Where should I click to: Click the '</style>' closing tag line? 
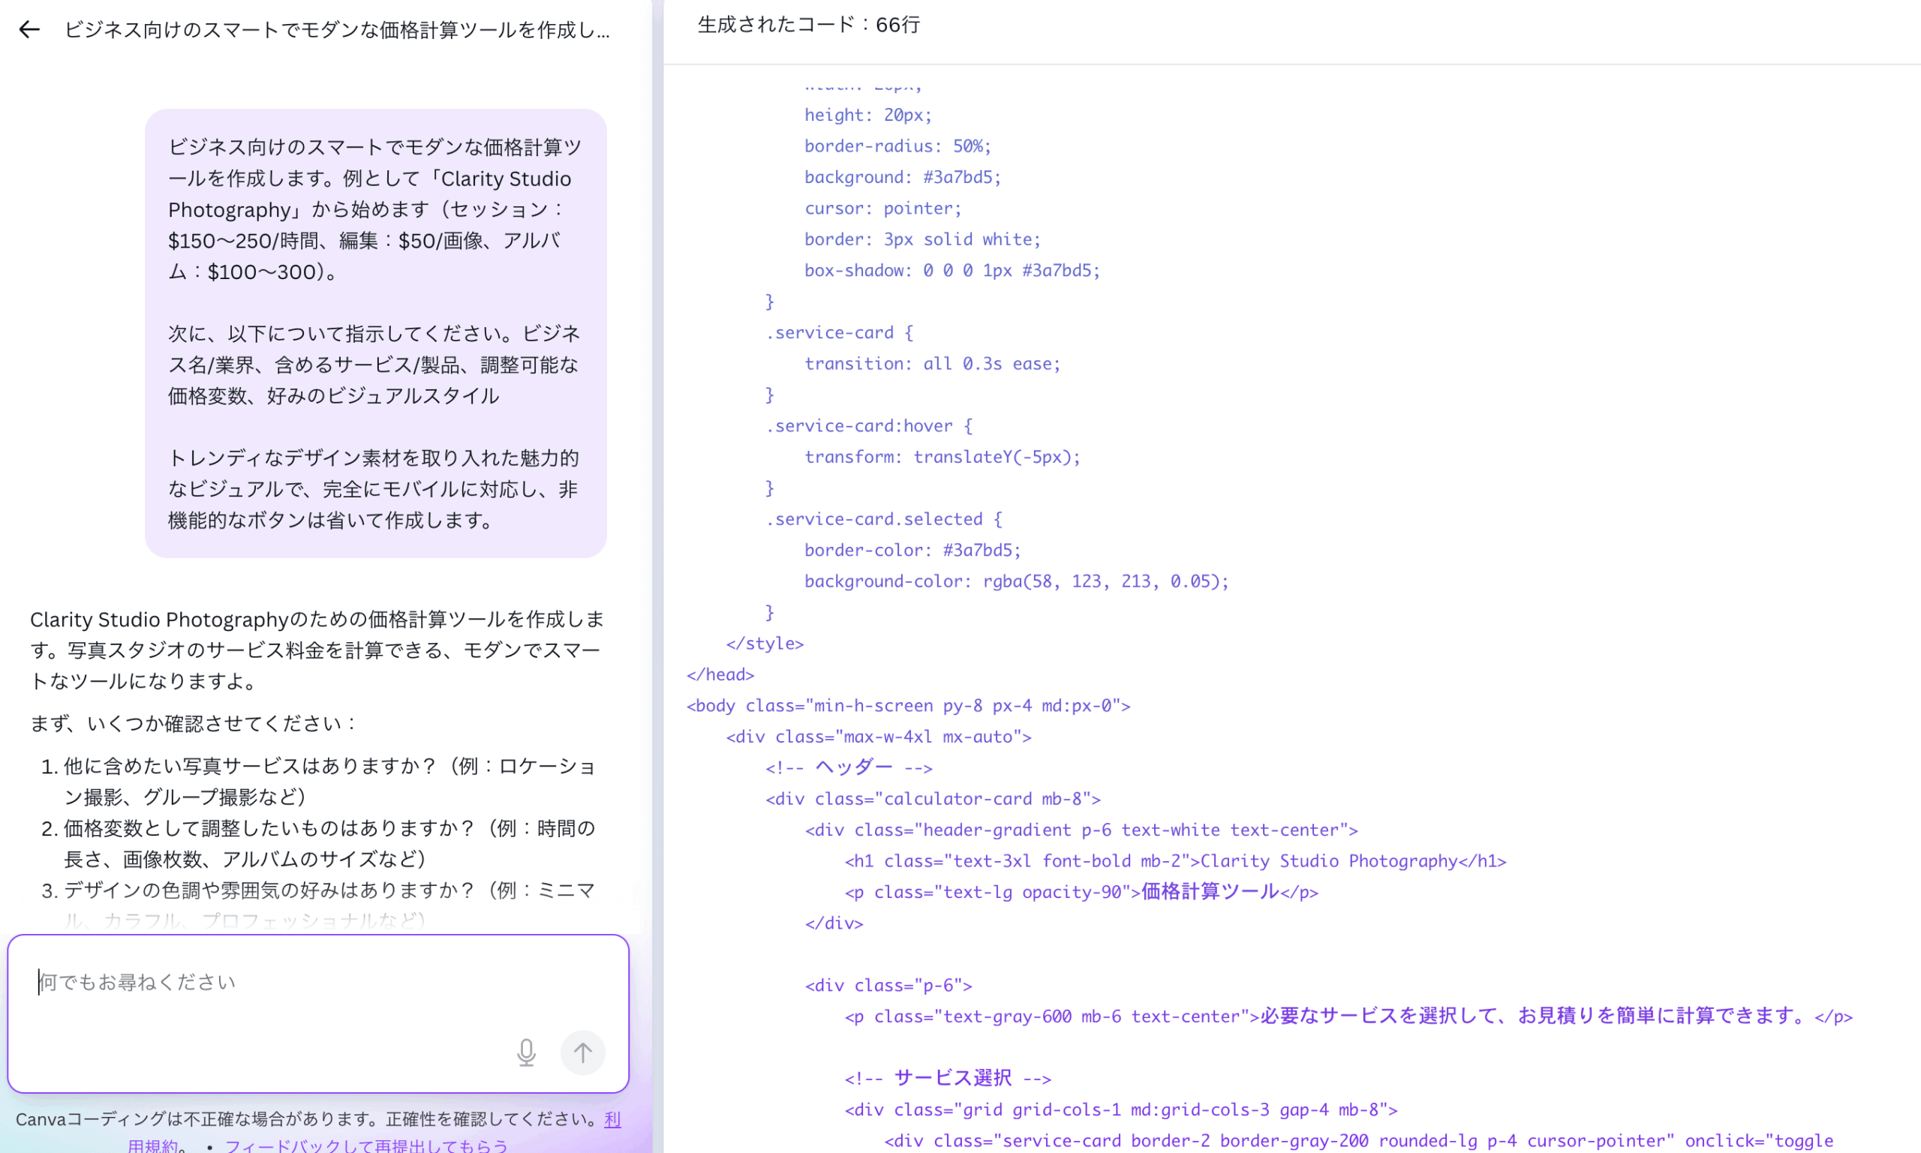765,644
